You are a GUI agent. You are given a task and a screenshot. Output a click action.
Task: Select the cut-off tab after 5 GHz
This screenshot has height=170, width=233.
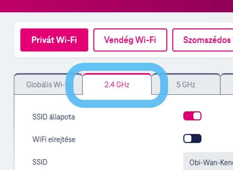227,85
